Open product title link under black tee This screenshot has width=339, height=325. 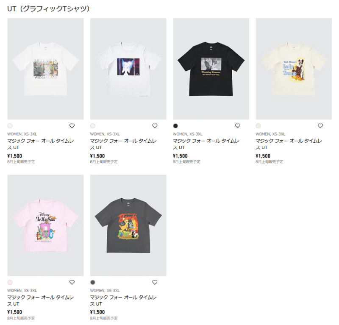(206, 144)
